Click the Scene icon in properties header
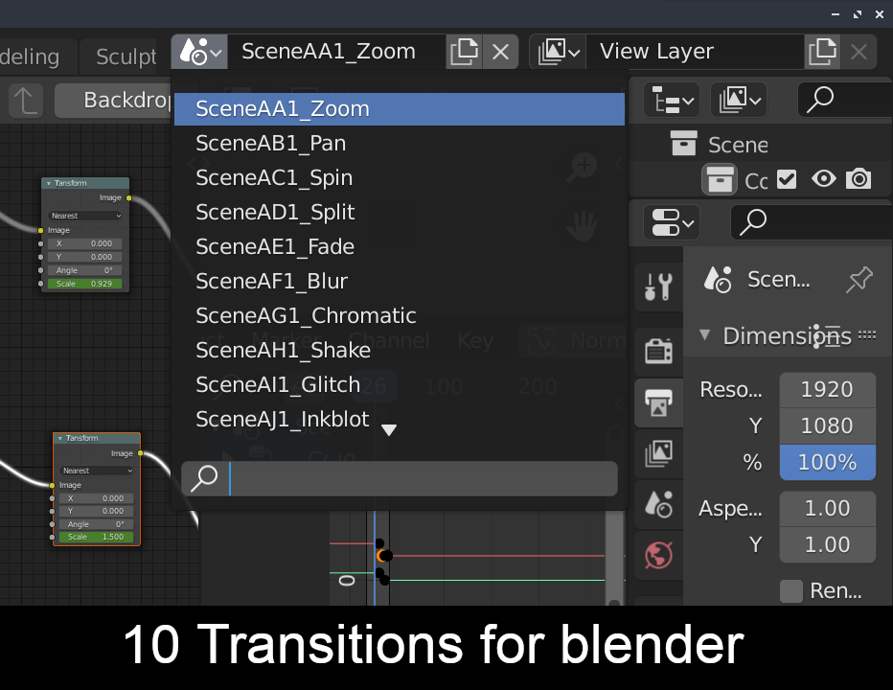This screenshot has height=690, width=893. click(x=718, y=280)
